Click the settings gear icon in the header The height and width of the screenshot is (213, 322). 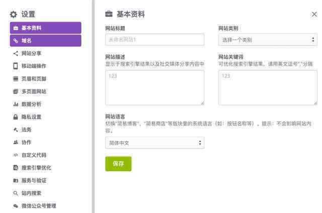[14, 15]
